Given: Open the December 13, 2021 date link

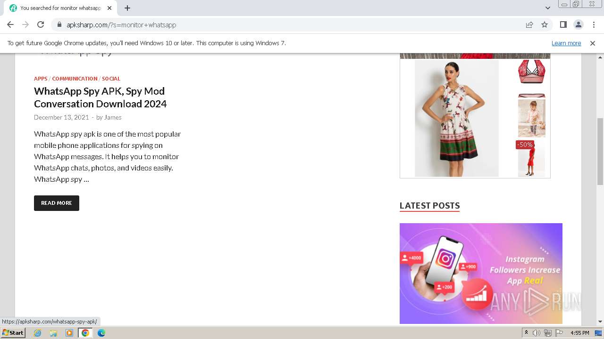Looking at the screenshot, I should [x=61, y=117].
